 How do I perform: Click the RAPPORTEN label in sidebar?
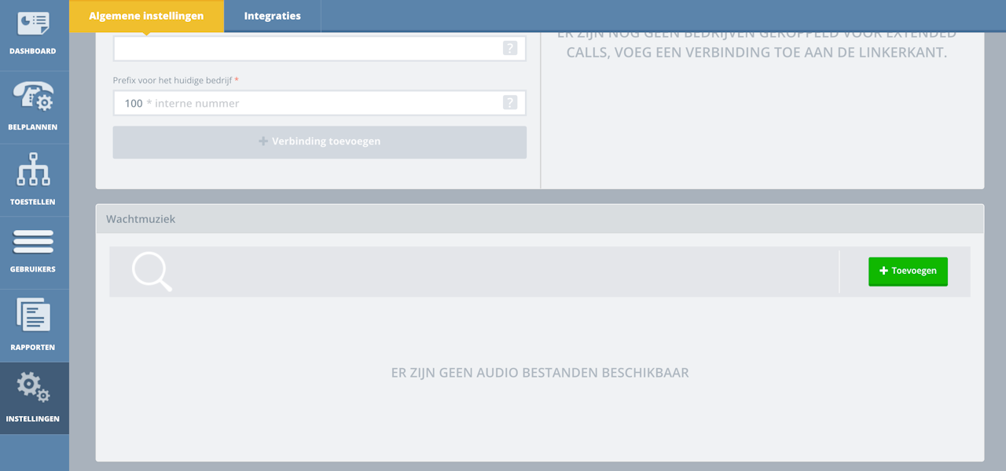pos(33,347)
